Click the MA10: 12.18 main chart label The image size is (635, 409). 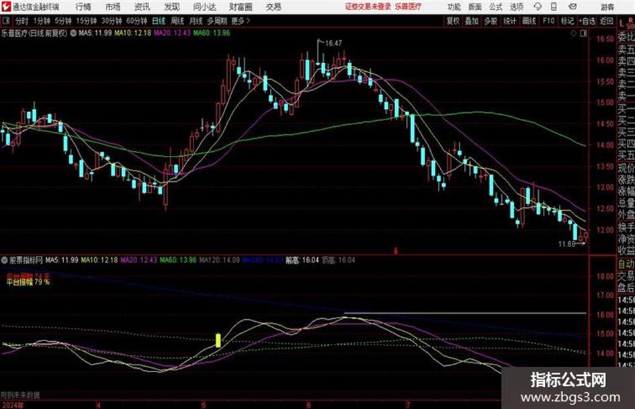point(133,33)
